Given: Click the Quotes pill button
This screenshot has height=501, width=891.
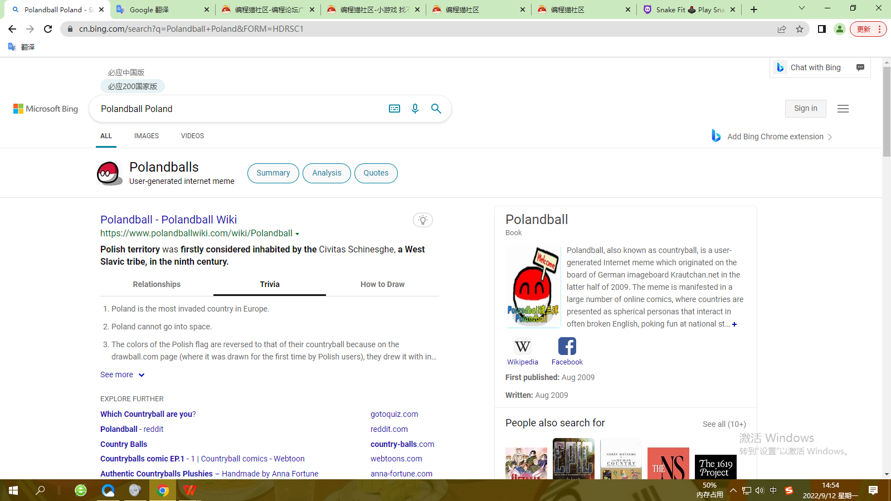Looking at the screenshot, I should [x=376, y=173].
